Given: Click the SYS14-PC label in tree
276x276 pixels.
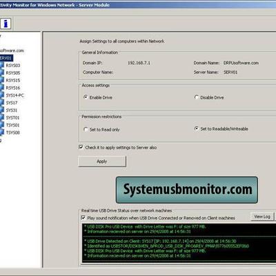Looking at the screenshot, I should (14, 95).
